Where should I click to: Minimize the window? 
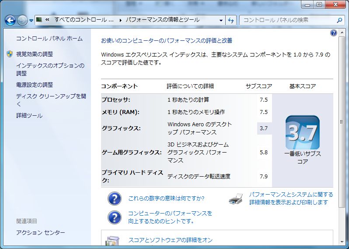point(307,4)
